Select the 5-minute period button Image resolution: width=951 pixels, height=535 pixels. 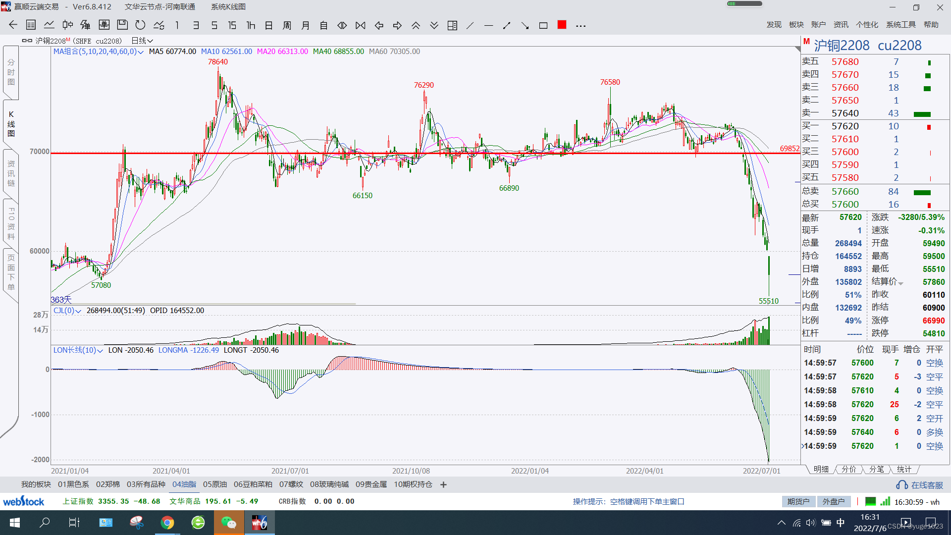[x=214, y=25]
